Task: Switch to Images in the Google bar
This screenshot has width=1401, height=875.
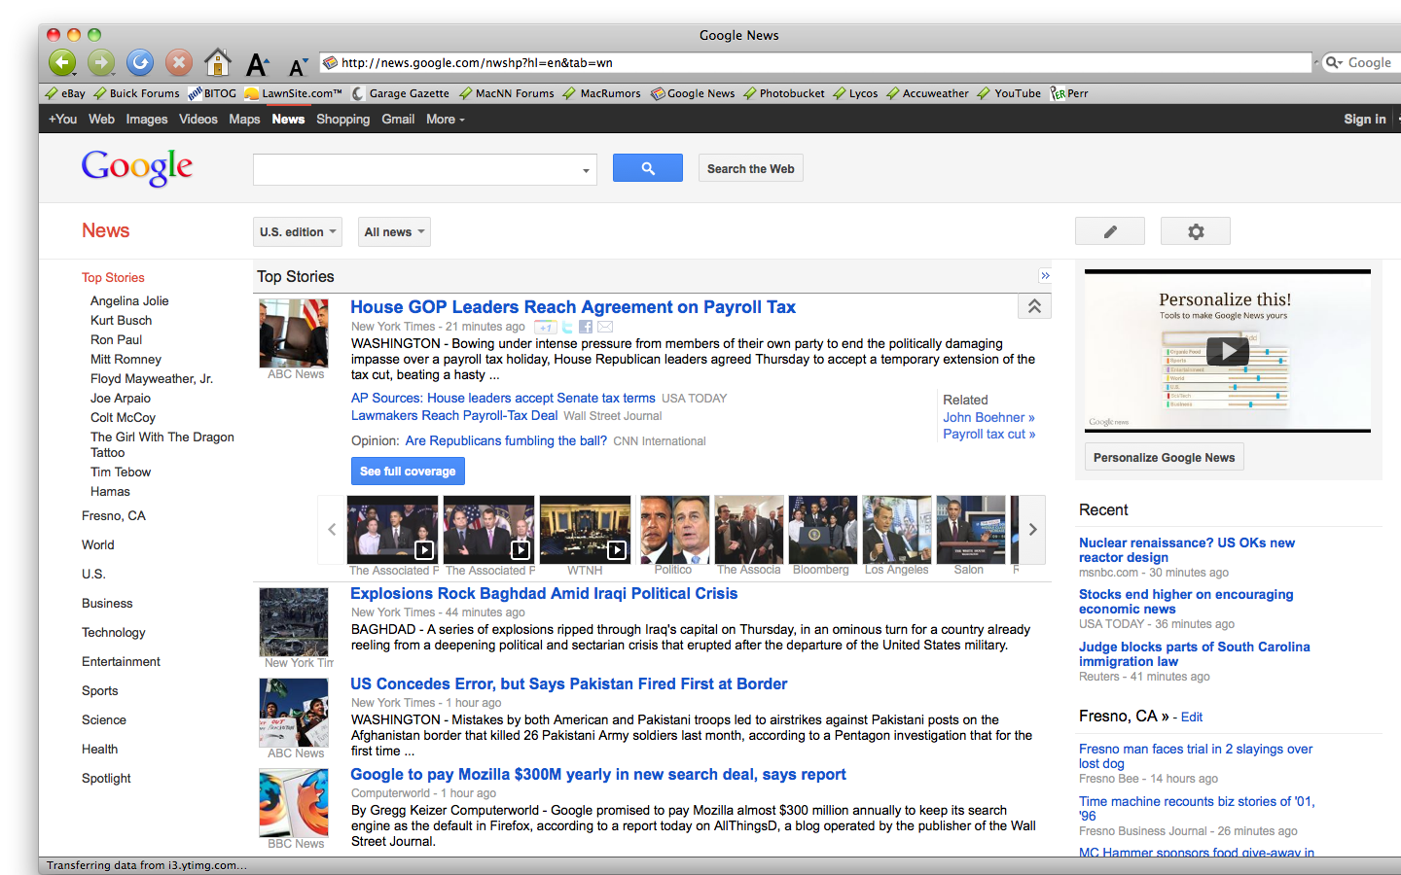Action: 147,119
